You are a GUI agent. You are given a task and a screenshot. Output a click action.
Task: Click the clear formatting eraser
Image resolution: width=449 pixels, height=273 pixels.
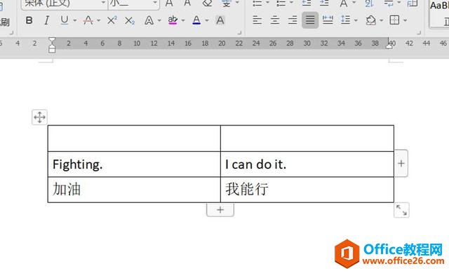207,3
